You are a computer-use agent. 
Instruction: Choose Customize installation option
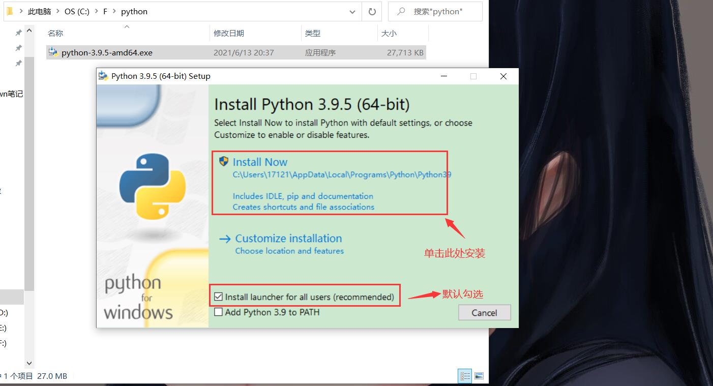[288, 239]
